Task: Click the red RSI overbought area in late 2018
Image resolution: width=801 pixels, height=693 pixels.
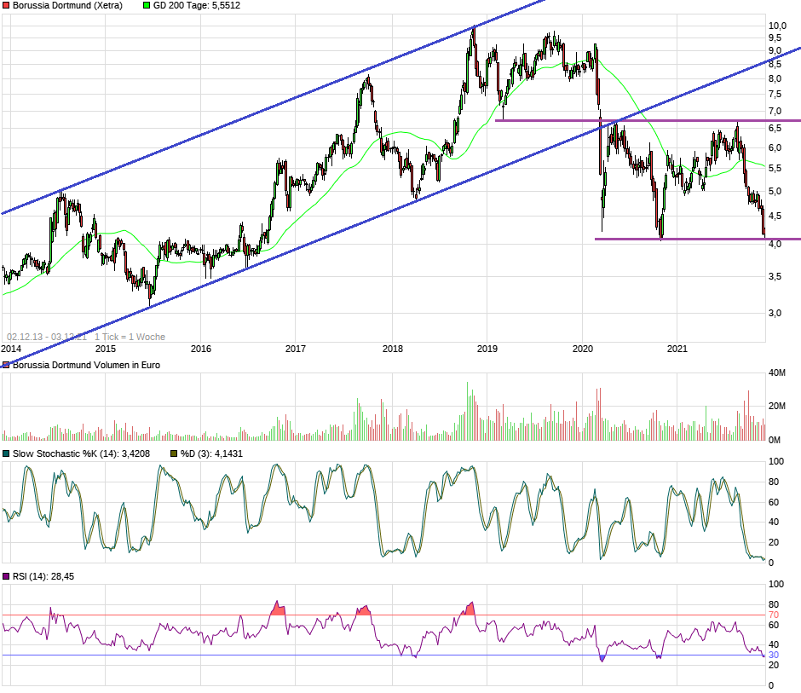Action: point(470,609)
